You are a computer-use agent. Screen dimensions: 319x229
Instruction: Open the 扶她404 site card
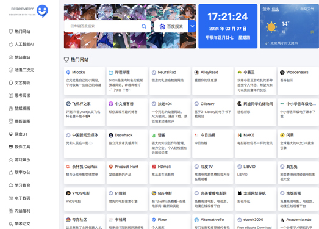(170, 112)
